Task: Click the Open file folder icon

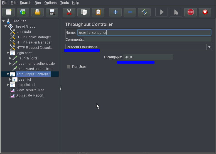Action: point(38,12)
